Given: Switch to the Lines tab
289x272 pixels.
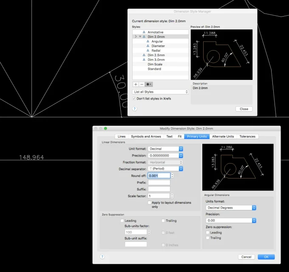Looking at the screenshot, I should 122,136.
